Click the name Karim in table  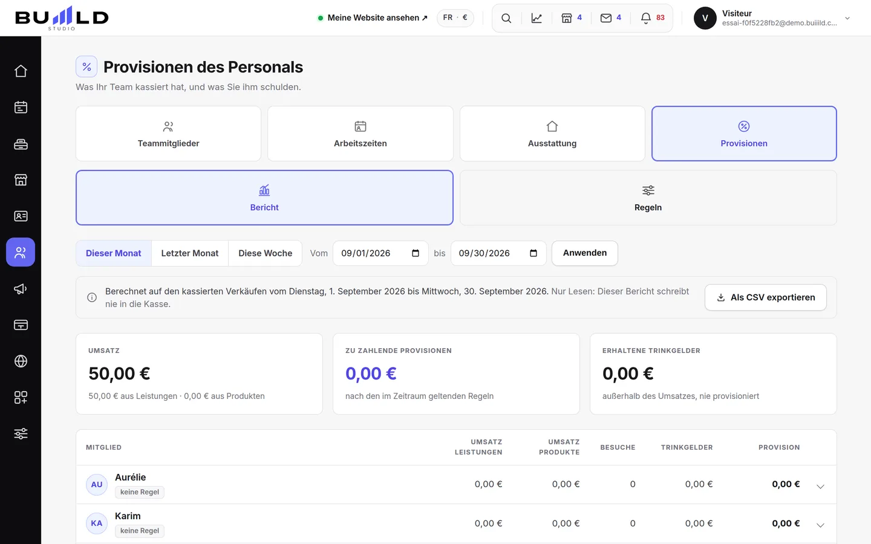click(x=128, y=516)
